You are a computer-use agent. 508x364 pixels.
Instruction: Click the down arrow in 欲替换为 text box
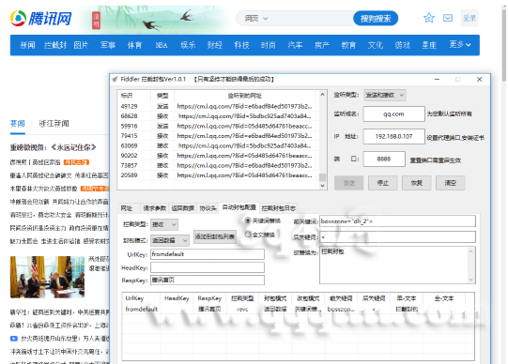[470, 280]
